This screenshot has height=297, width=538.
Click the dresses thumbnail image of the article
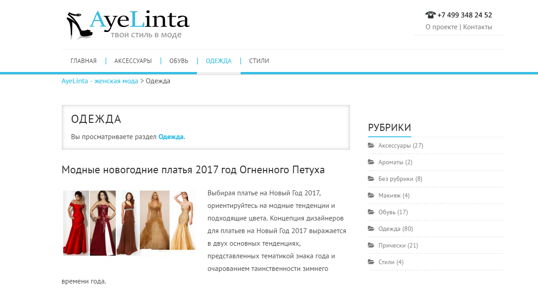(129, 223)
